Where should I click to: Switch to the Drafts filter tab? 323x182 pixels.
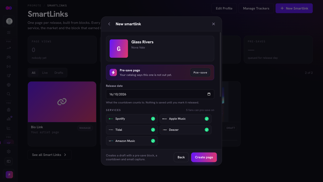[59, 73]
